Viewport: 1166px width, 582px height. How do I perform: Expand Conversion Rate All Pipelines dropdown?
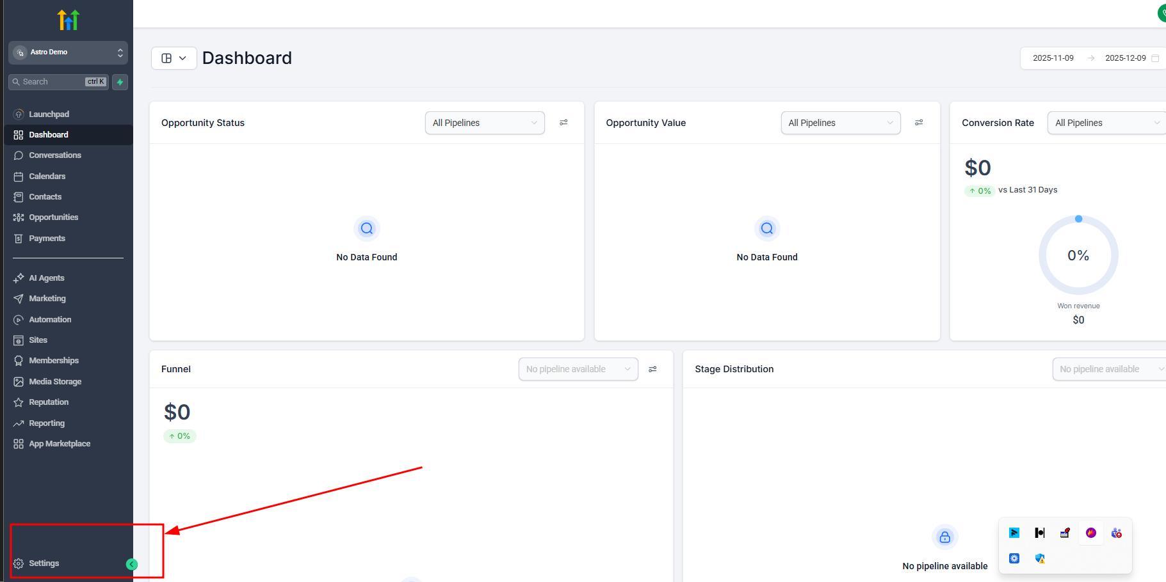(1106, 123)
